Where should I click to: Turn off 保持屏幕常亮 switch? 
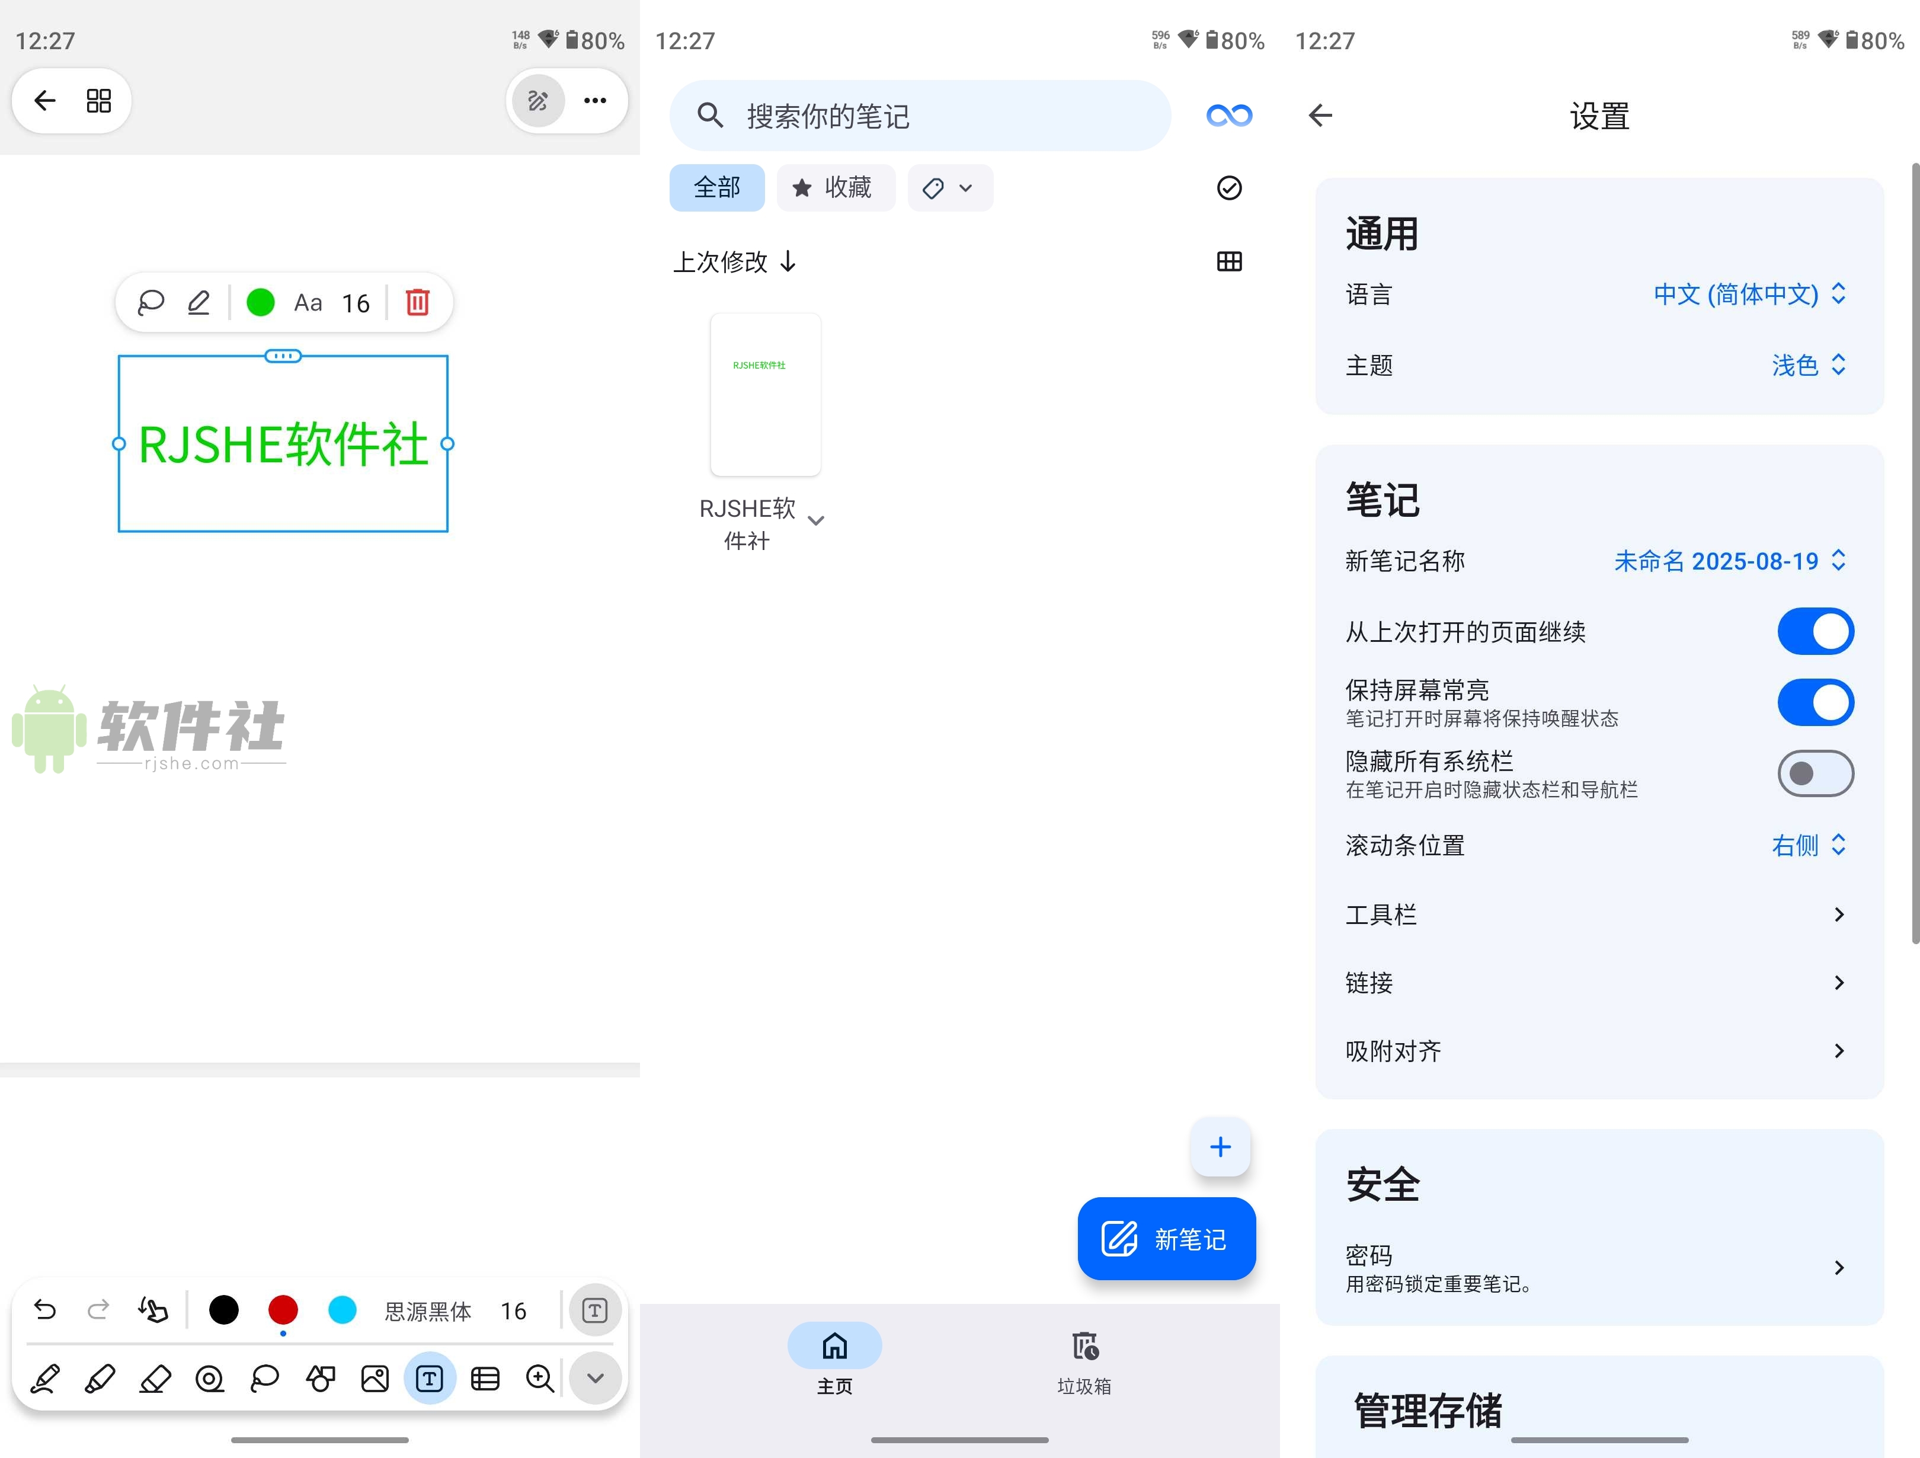[1816, 702]
